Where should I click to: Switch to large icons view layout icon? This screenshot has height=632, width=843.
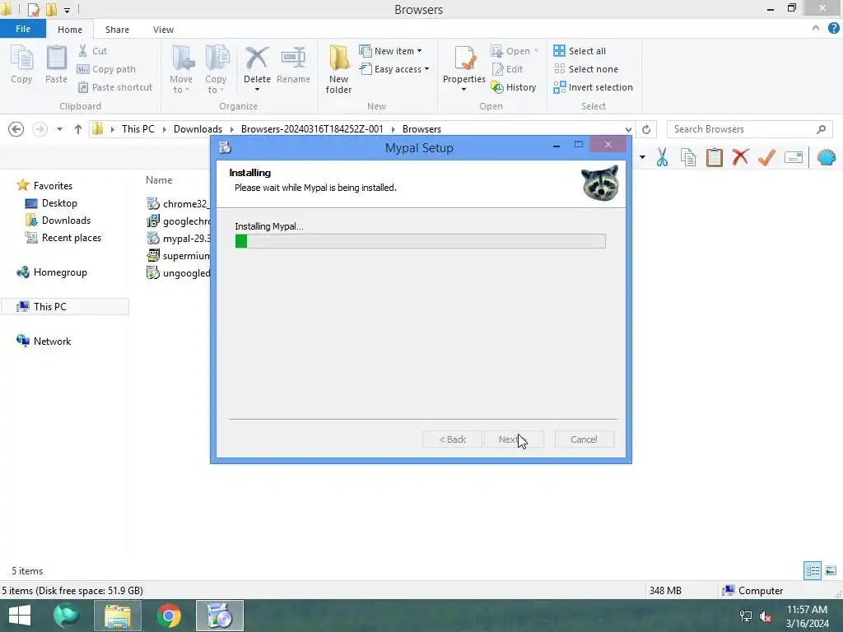pos(831,570)
